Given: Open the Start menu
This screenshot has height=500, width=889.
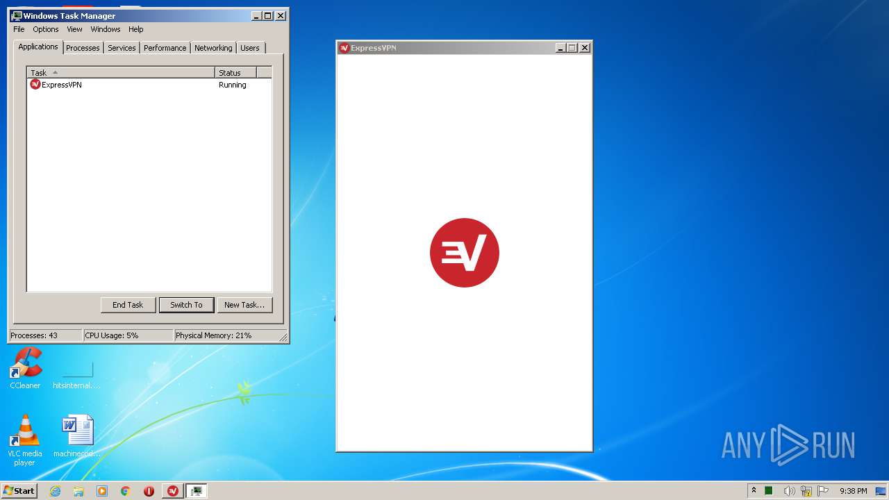Looking at the screenshot, I should [x=19, y=491].
